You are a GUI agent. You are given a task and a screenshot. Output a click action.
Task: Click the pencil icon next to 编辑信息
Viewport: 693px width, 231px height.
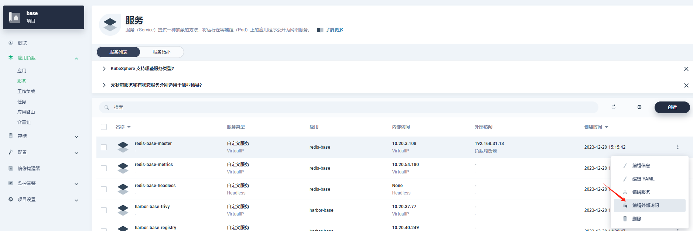click(625, 166)
